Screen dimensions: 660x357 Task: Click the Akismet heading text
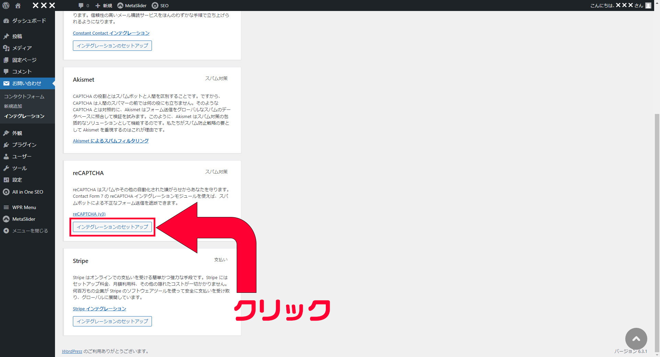pyautogui.click(x=84, y=80)
